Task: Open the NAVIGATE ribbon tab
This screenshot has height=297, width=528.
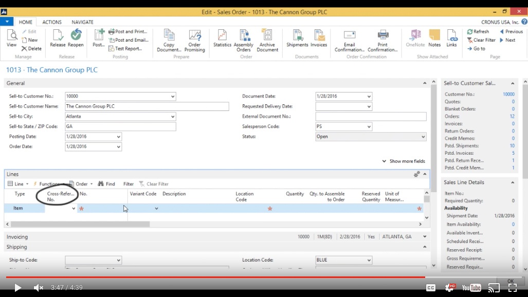Action: click(82, 22)
